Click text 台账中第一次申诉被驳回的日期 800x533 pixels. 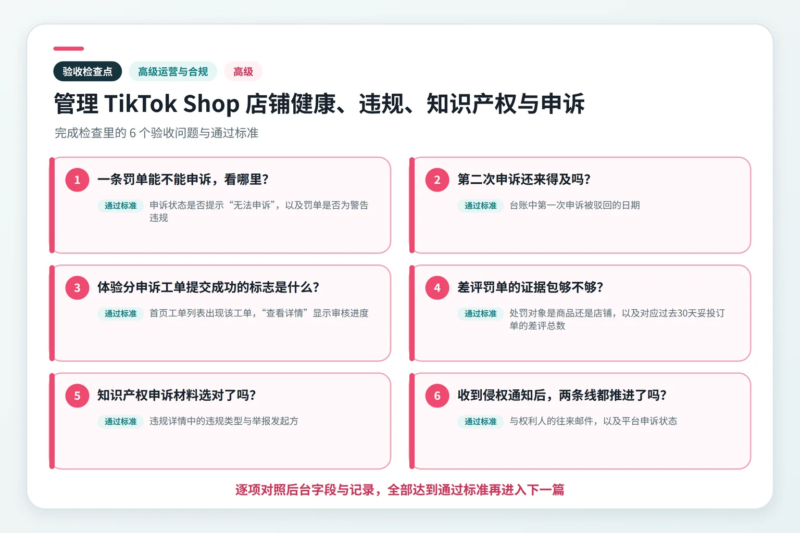(x=574, y=205)
